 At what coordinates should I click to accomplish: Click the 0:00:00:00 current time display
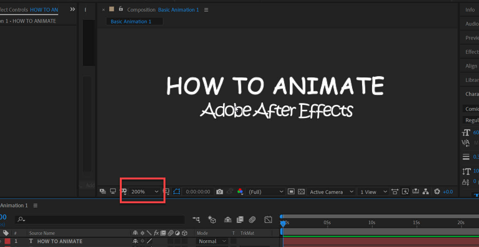(198, 192)
